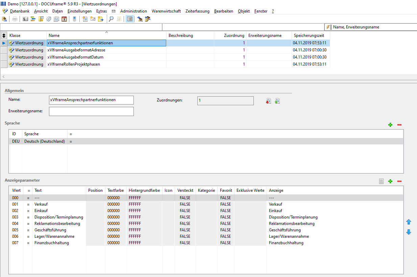Image resolution: width=417 pixels, height=277 pixels.
Task: Remove a language with Sprache red minus
Action: click(x=399, y=125)
